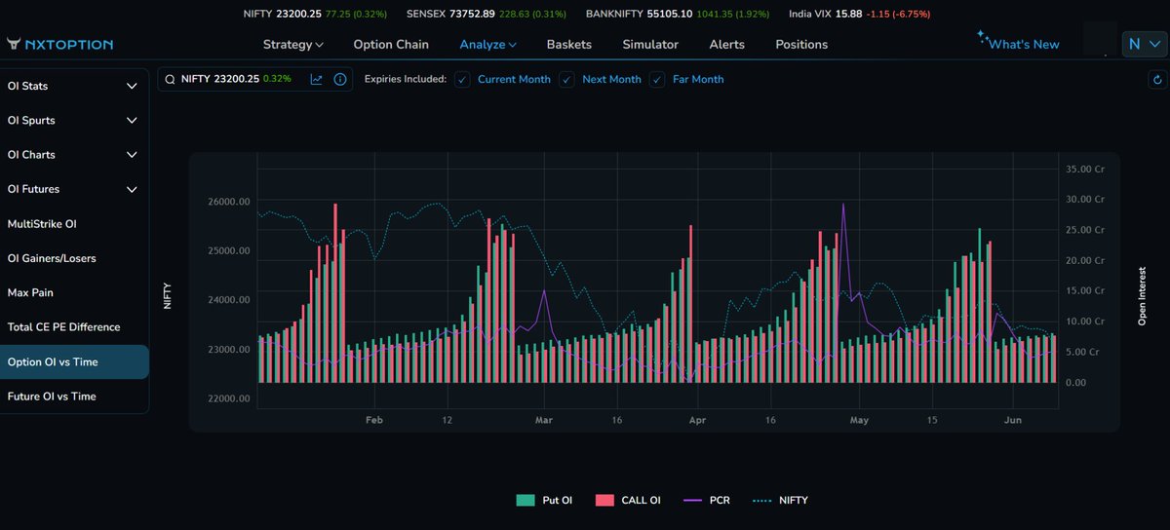The image size is (1170, 530).
Task: Click the BANKNIFTY 55105.10 ticker
Action: click(x=677, y=15)
